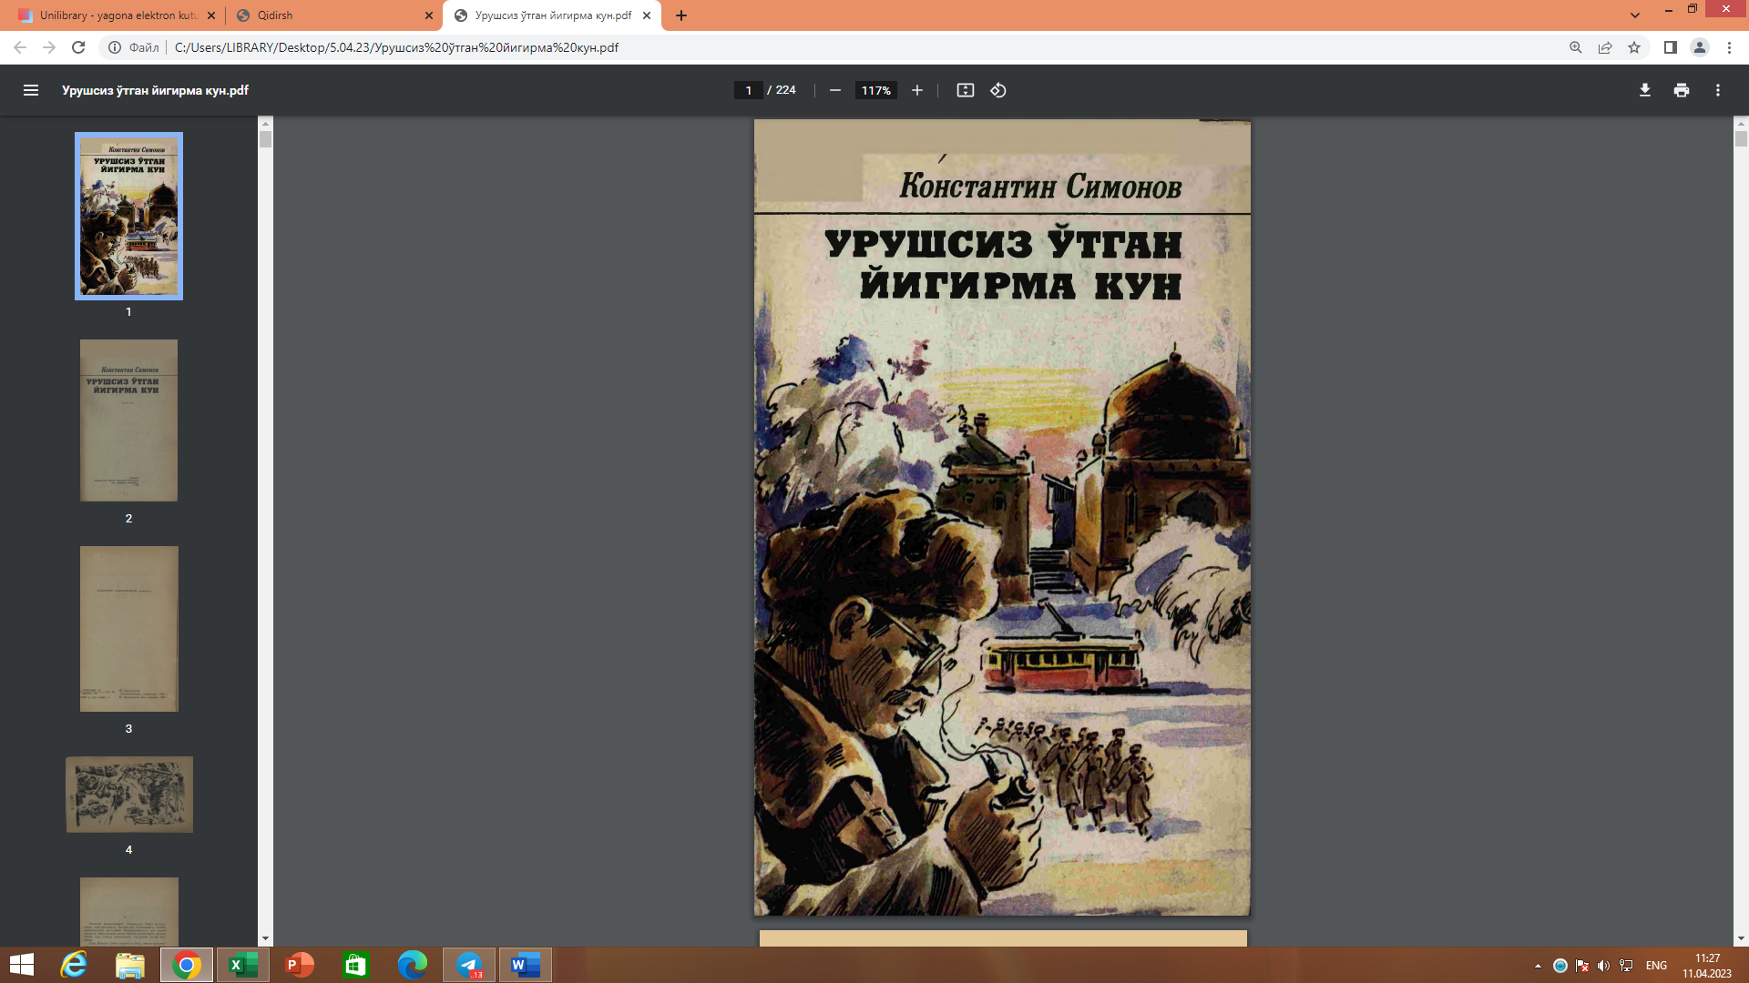Select page 4 thumbnail
The image size is (1749, 983).
[128, 795]
